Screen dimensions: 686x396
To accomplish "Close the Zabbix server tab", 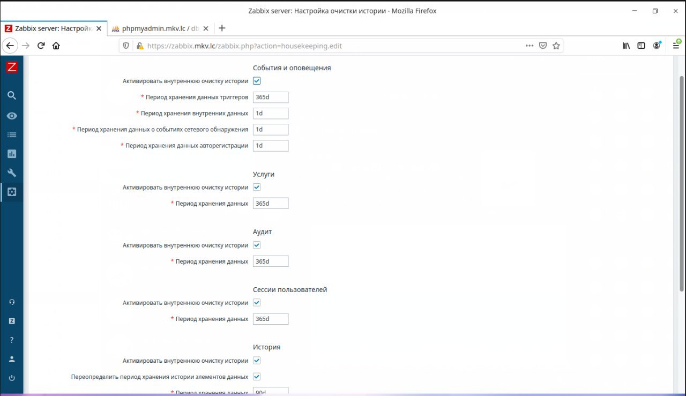I will (99, 28).
